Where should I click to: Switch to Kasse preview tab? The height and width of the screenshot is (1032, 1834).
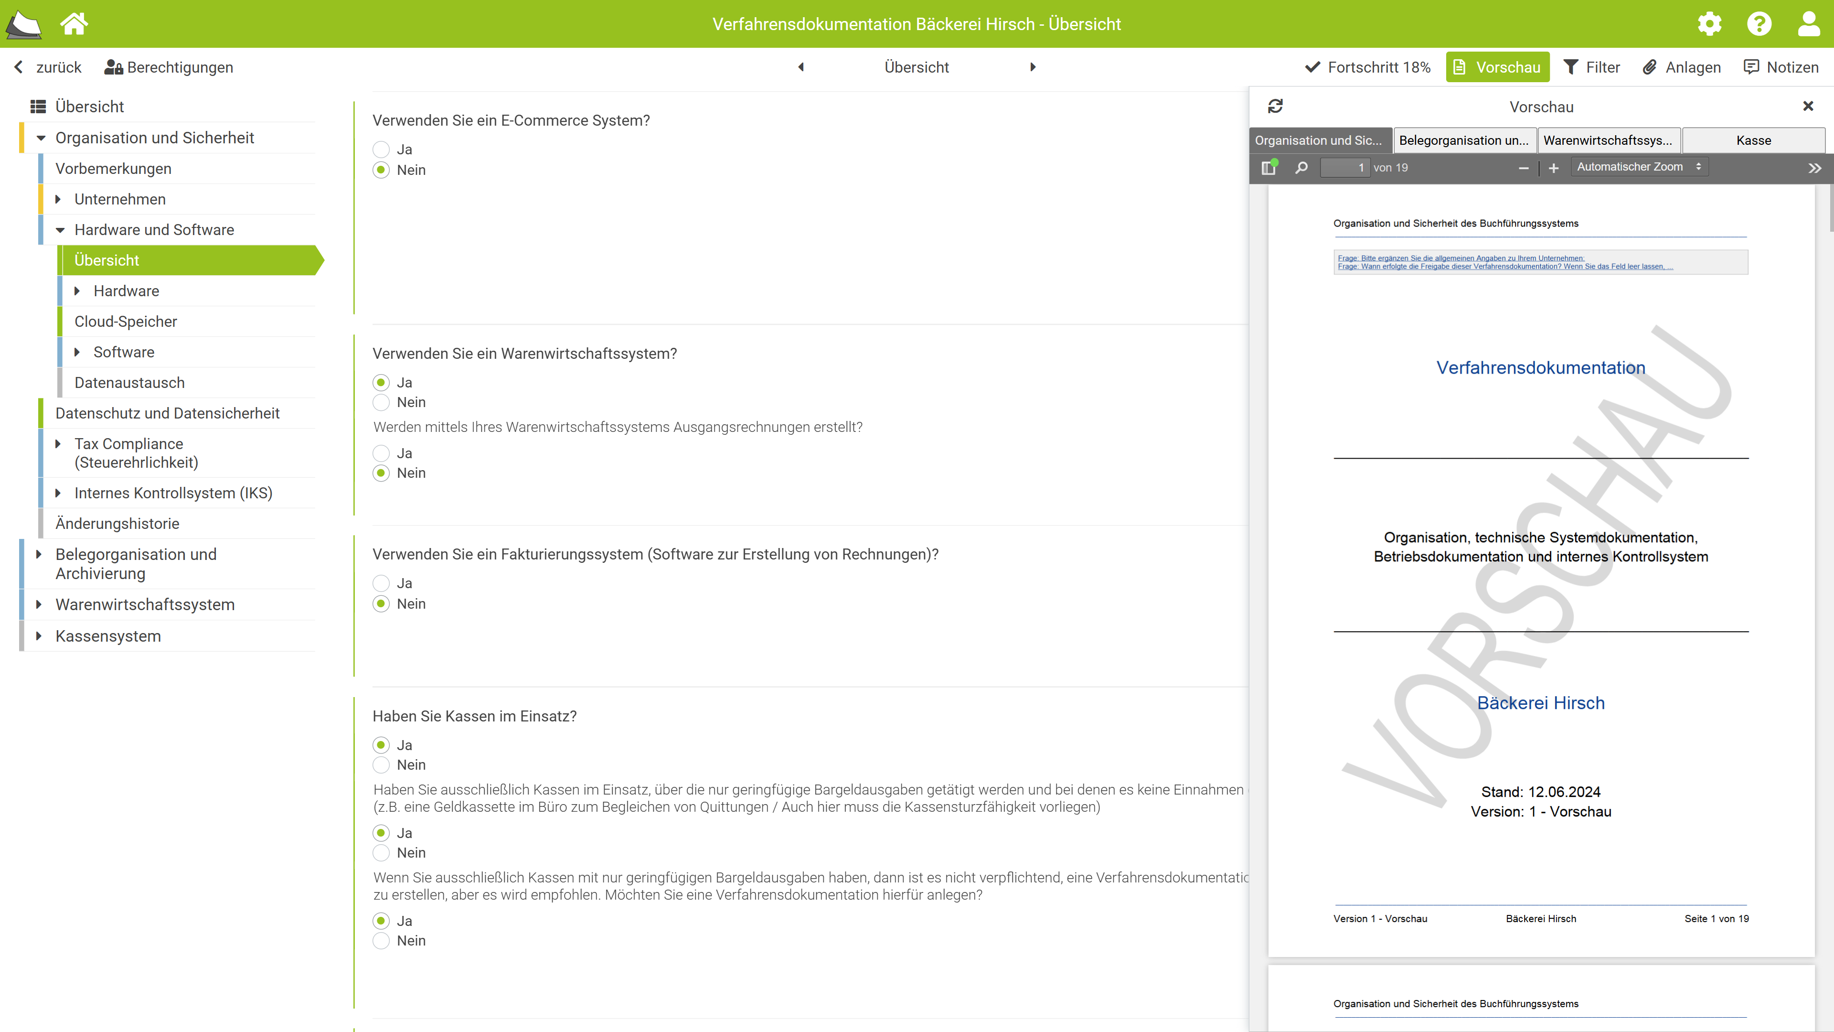tap(1754, 140)
